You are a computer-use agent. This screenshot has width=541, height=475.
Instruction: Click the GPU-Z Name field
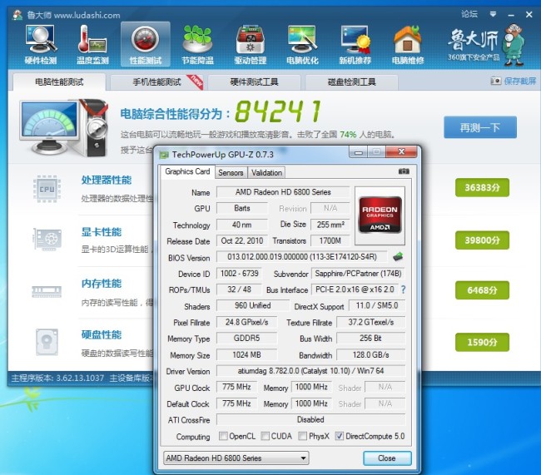(283, 192)
